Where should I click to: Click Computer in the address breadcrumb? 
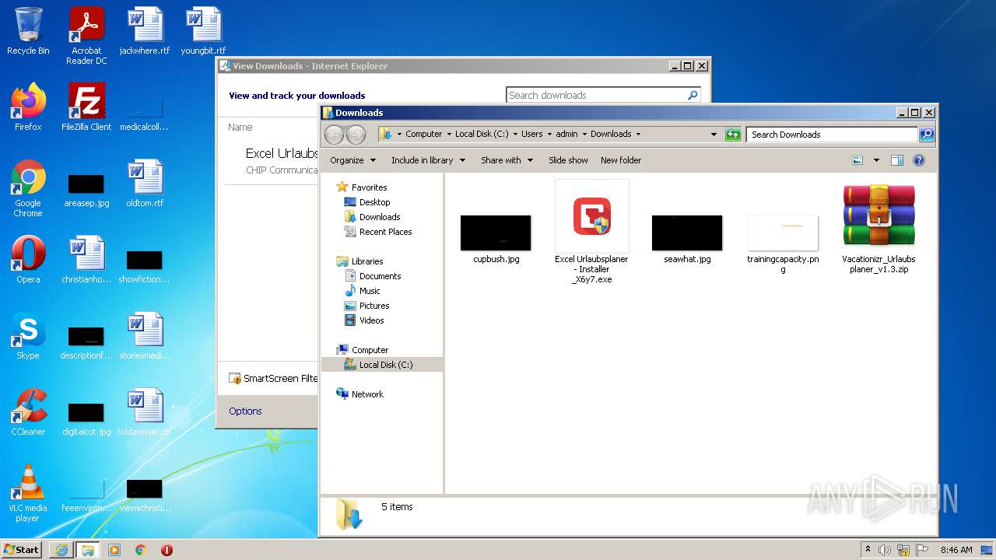[x=423, y=135]
